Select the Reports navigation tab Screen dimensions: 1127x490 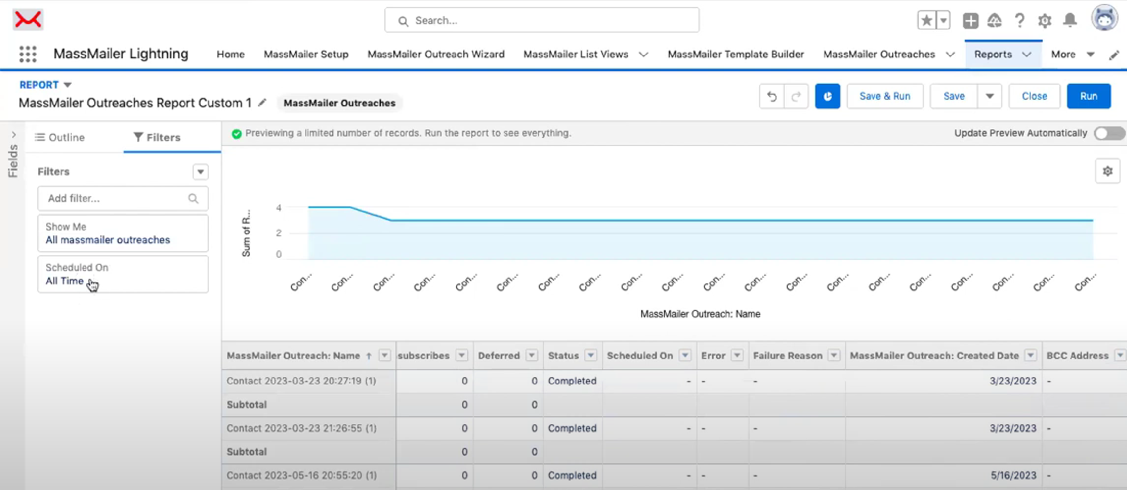pyautogui.click(x=993, y=54)
